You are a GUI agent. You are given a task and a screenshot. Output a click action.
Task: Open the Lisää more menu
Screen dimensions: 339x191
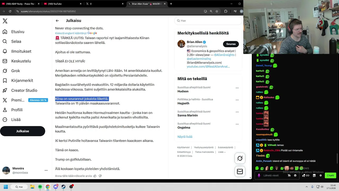[11, 120]
